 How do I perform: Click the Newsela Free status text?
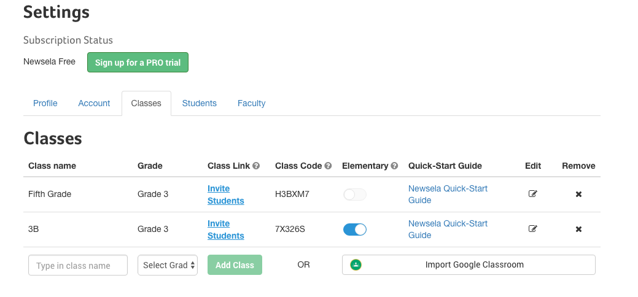coord(49,62)
